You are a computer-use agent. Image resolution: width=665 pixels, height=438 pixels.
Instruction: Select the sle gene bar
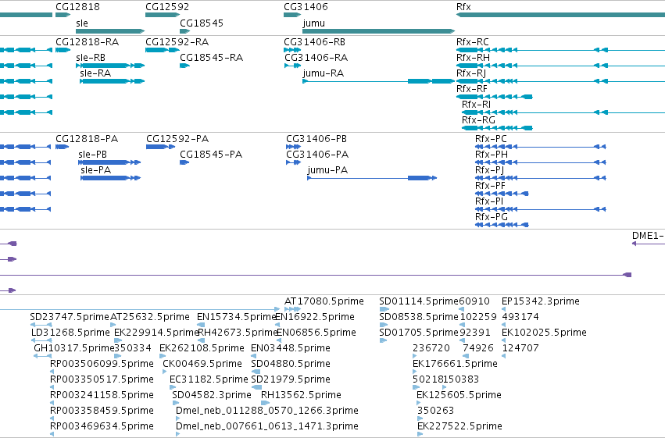point(110,31)
